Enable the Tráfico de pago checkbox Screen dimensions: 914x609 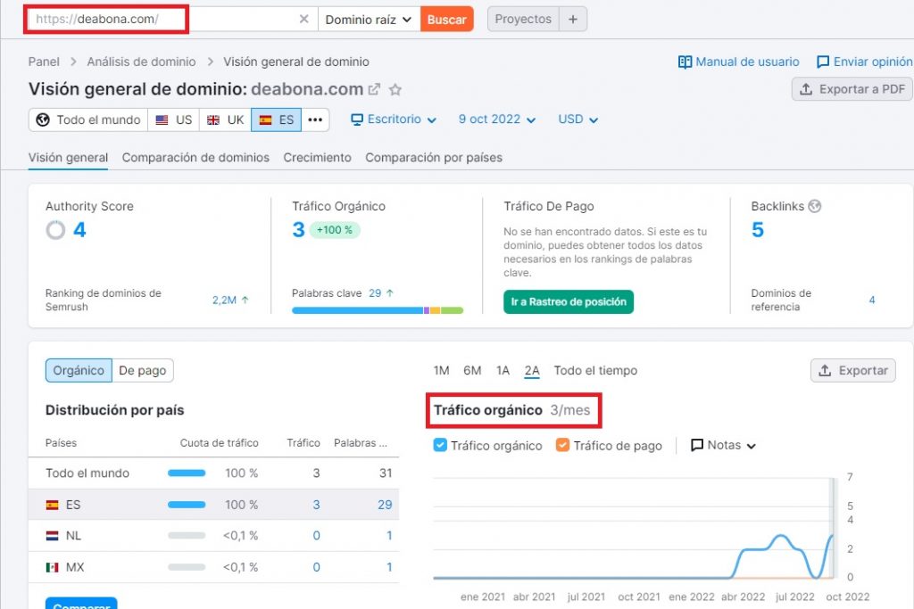[x=561, y=445]
